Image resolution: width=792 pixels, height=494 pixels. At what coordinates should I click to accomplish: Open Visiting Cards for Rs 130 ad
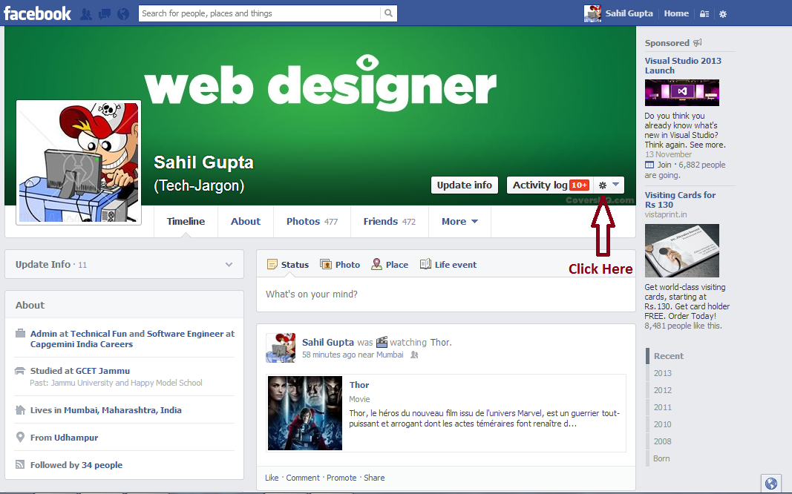pyautogui.click(x=680, y=200)
